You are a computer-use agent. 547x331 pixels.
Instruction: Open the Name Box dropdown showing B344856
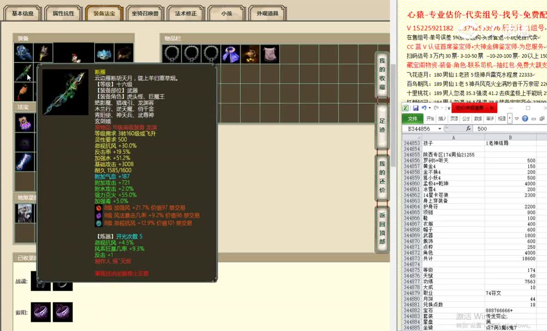tap(440, 128)
